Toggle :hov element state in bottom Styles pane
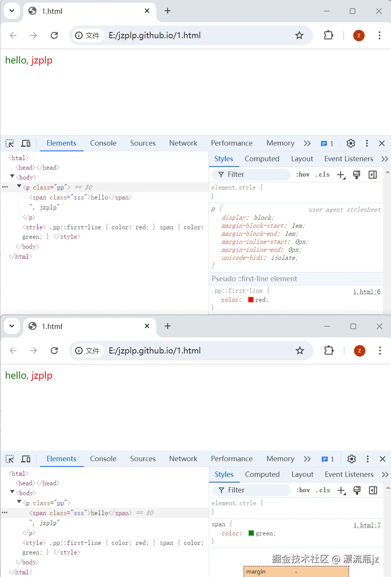Image resolution: width=391 pixels, height=577 pixels. coord(303,490)
